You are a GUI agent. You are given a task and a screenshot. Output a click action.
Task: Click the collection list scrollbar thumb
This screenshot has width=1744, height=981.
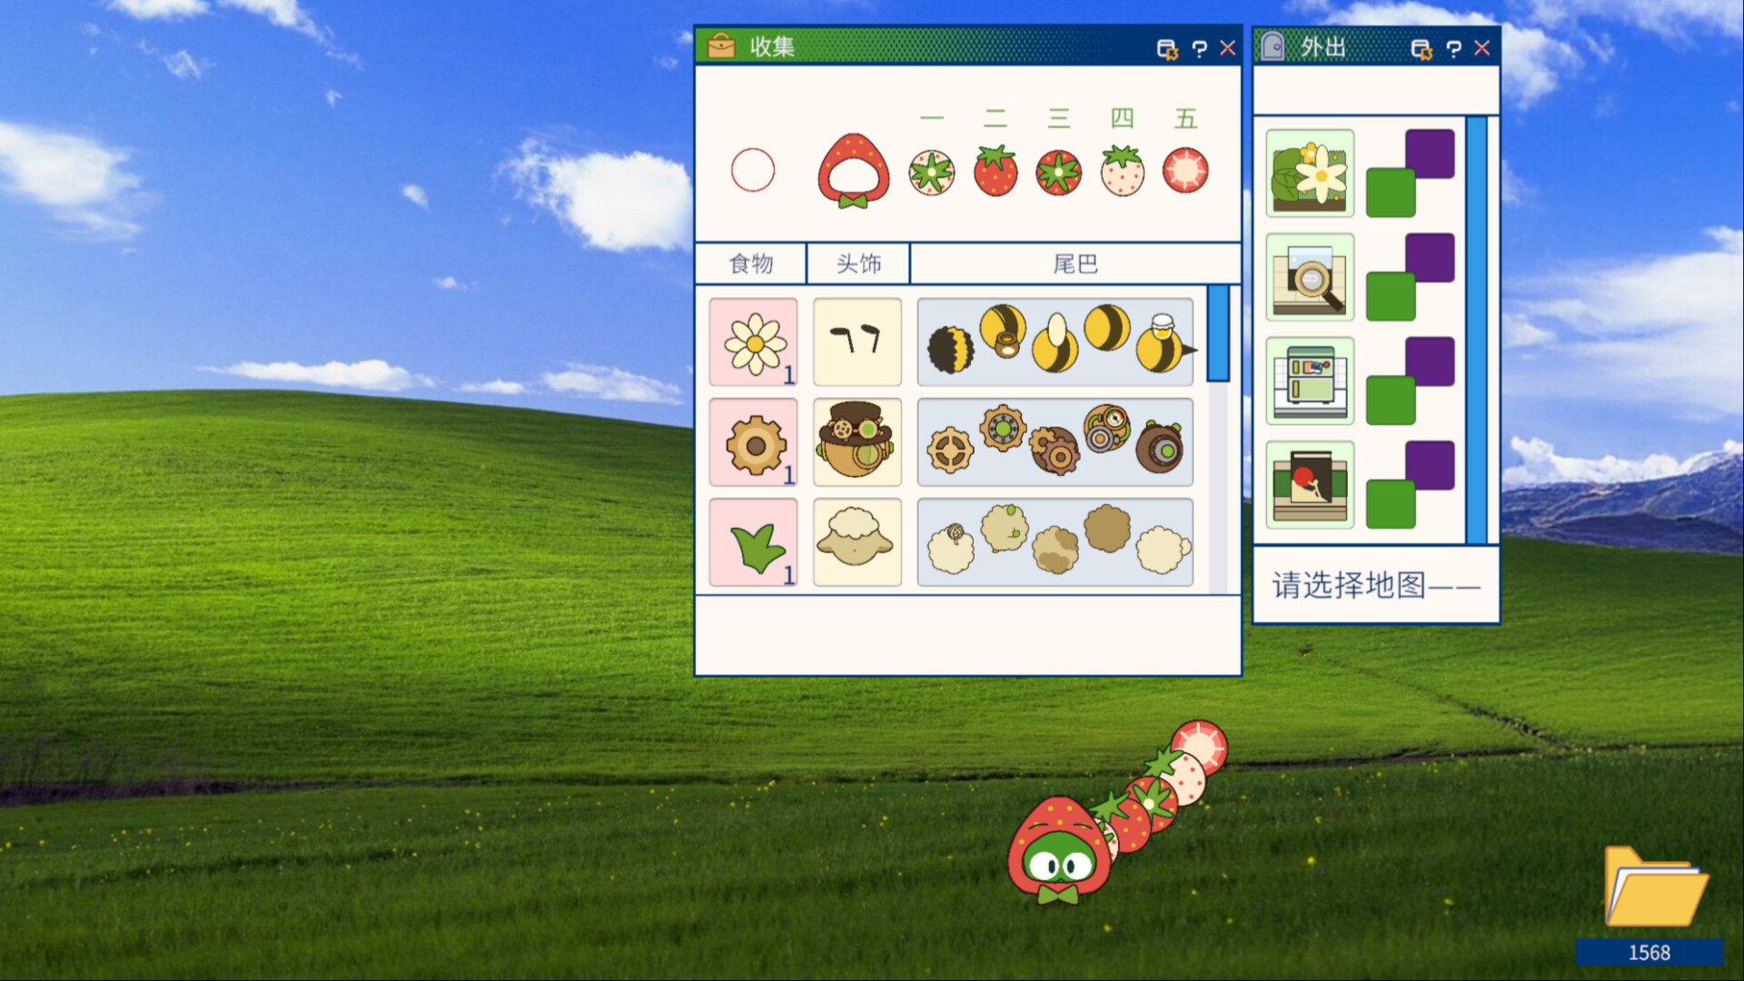[x=1218, y=333]
